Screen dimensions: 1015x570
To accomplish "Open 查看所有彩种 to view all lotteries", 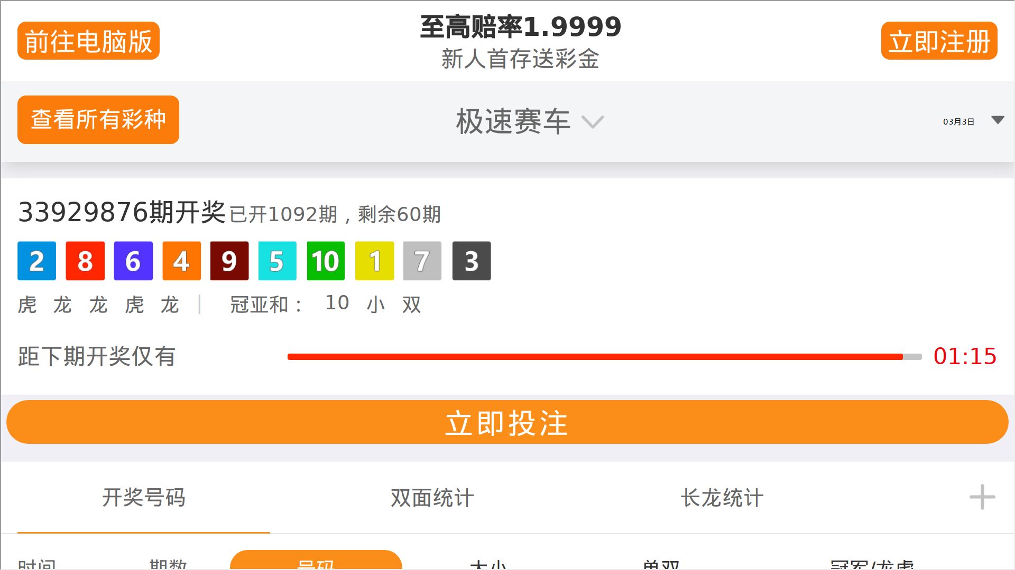I will point(98,120).
